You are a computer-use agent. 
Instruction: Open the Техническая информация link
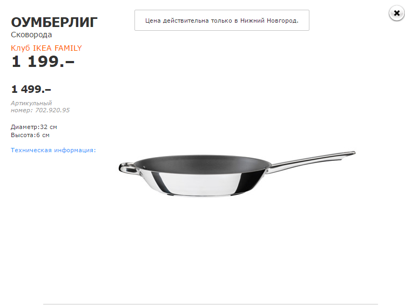(x=53, y=150)
